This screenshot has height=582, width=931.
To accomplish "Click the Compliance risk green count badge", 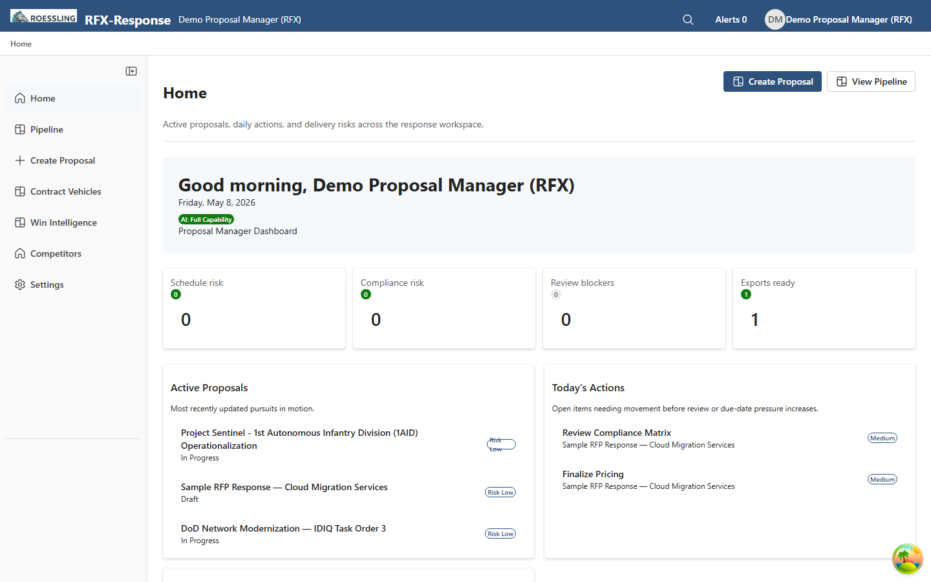I will [366, 294].
